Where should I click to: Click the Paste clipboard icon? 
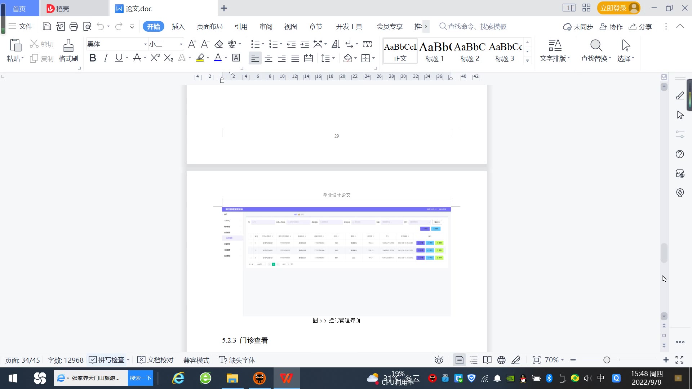click(x=15, y=45)
